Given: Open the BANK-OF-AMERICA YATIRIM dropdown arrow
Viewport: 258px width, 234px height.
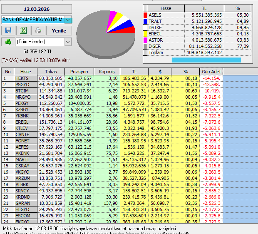Looking at the screenshot, I should 68,20.
